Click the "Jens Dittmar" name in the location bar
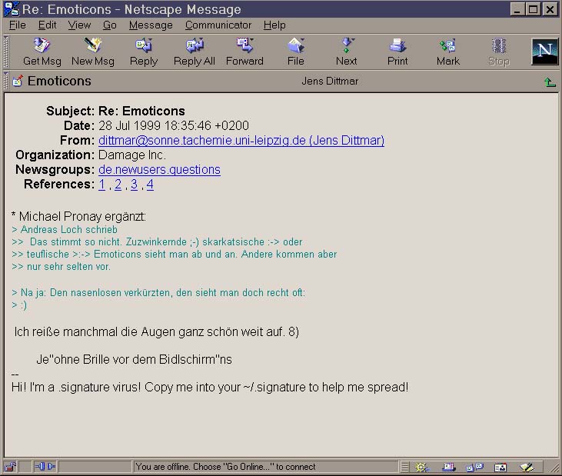The image size is (562, 476). 330,81
